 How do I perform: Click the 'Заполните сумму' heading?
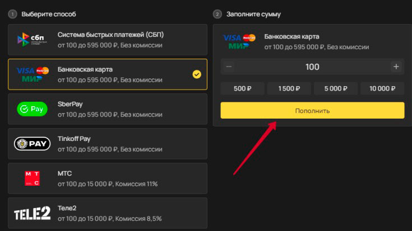(253, 14)
